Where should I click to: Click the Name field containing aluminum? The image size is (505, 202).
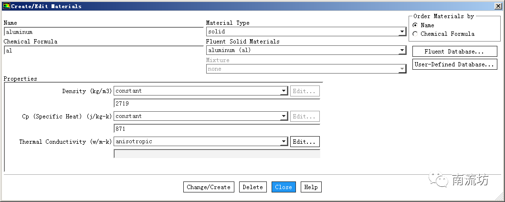[x=103, y=32]
